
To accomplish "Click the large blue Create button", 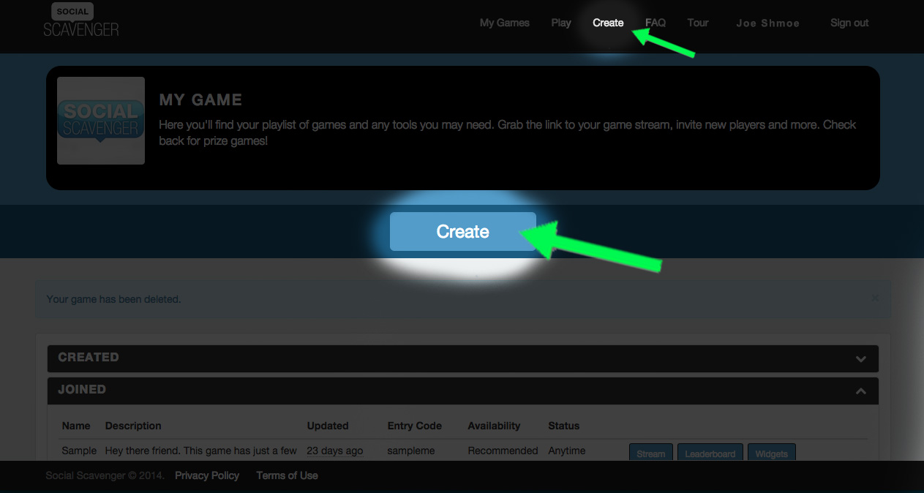I will (x=463, y=232).
